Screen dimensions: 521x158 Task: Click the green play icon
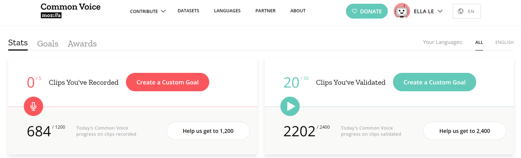pos(290,106)
